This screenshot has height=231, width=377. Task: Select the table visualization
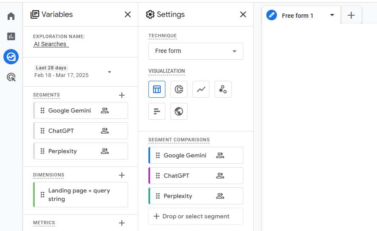click(157, 89)
